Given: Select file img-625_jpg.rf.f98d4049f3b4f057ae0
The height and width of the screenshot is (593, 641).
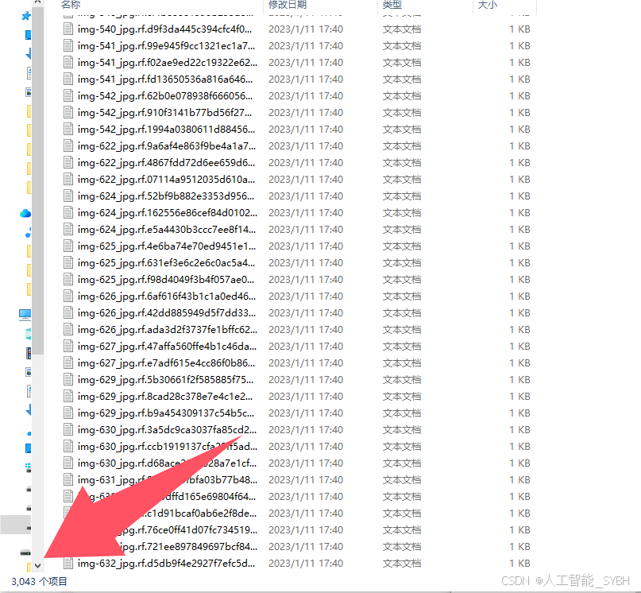Looking at the screenshot, I should [x=166, y=280].
